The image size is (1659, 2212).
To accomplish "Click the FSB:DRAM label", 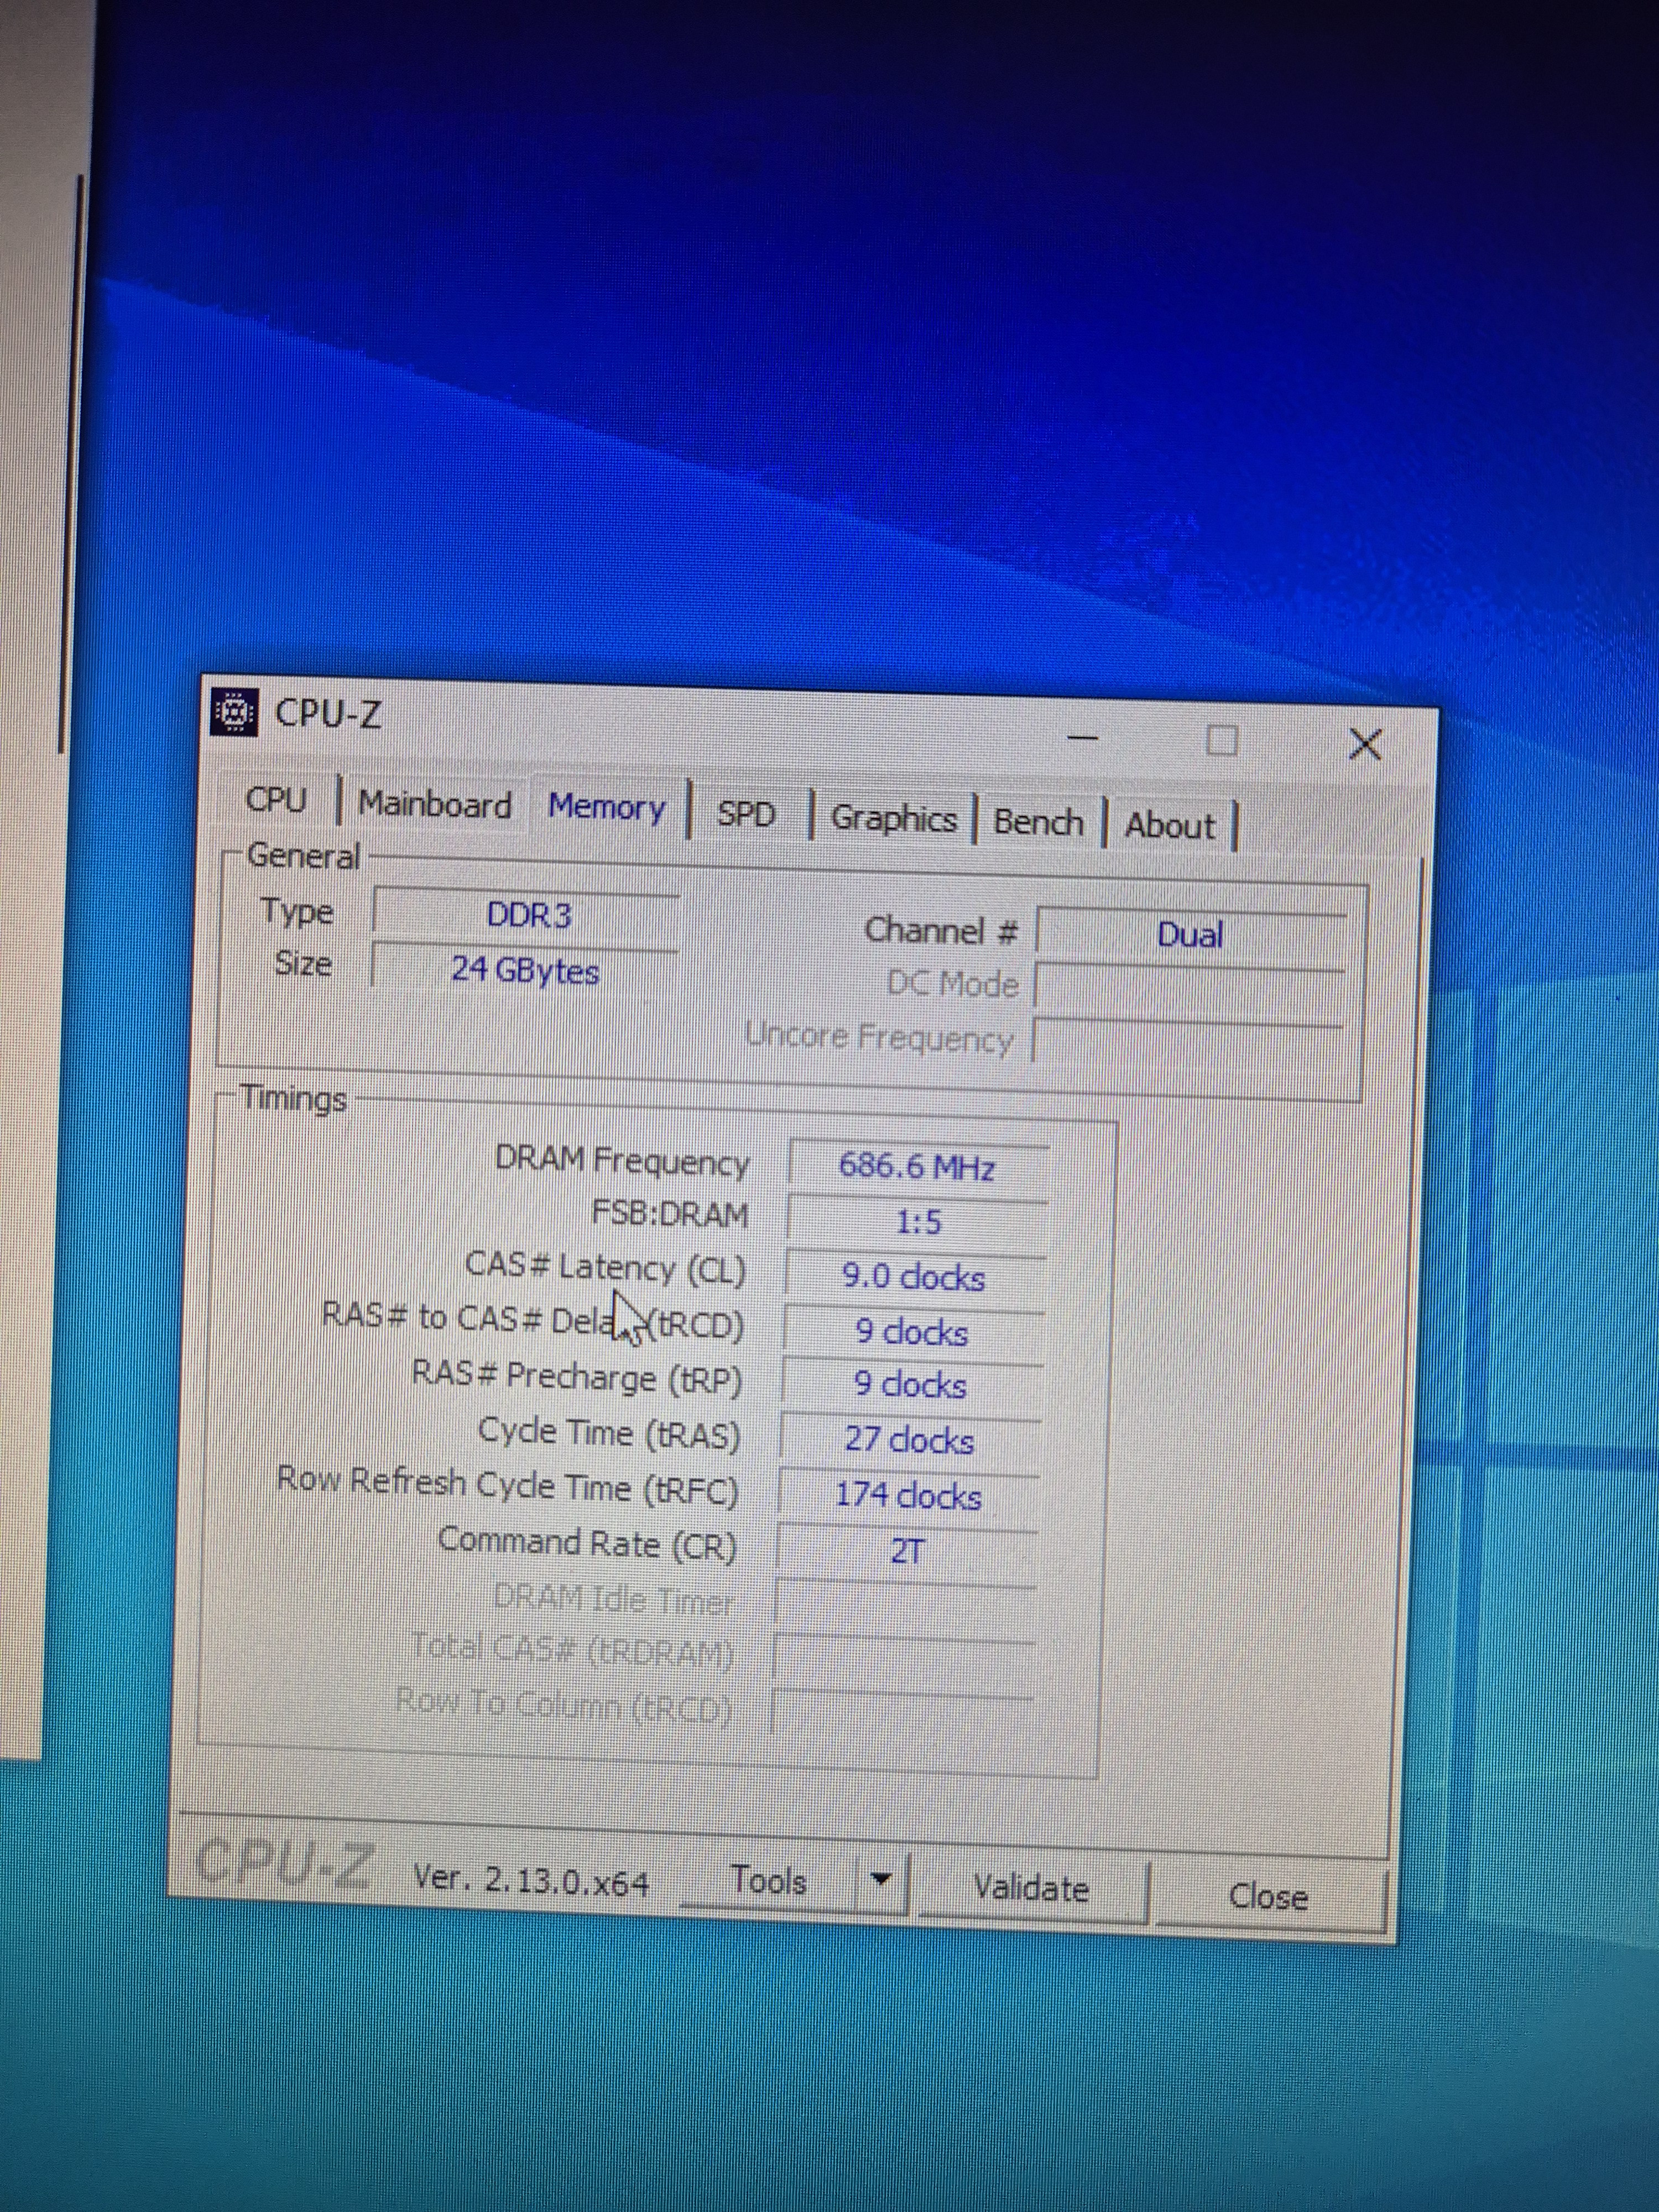I will pos(669,1214).
